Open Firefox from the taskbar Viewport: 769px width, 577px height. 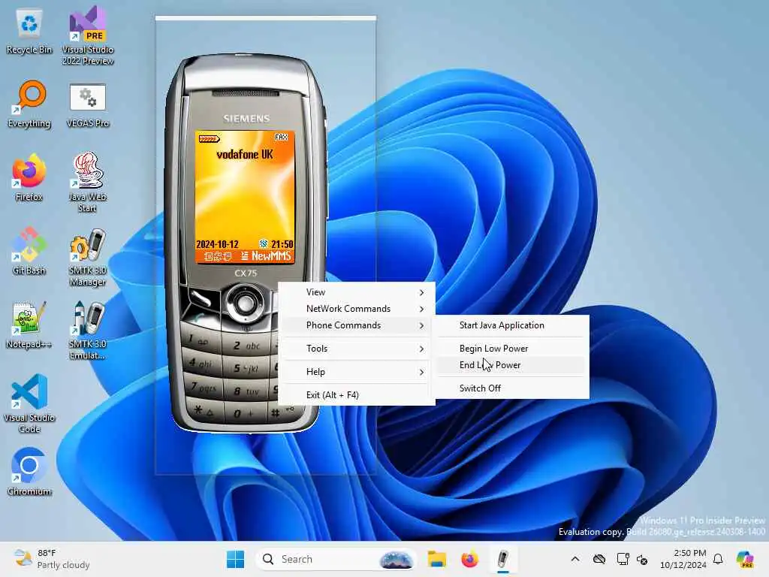tap(470, 559)
